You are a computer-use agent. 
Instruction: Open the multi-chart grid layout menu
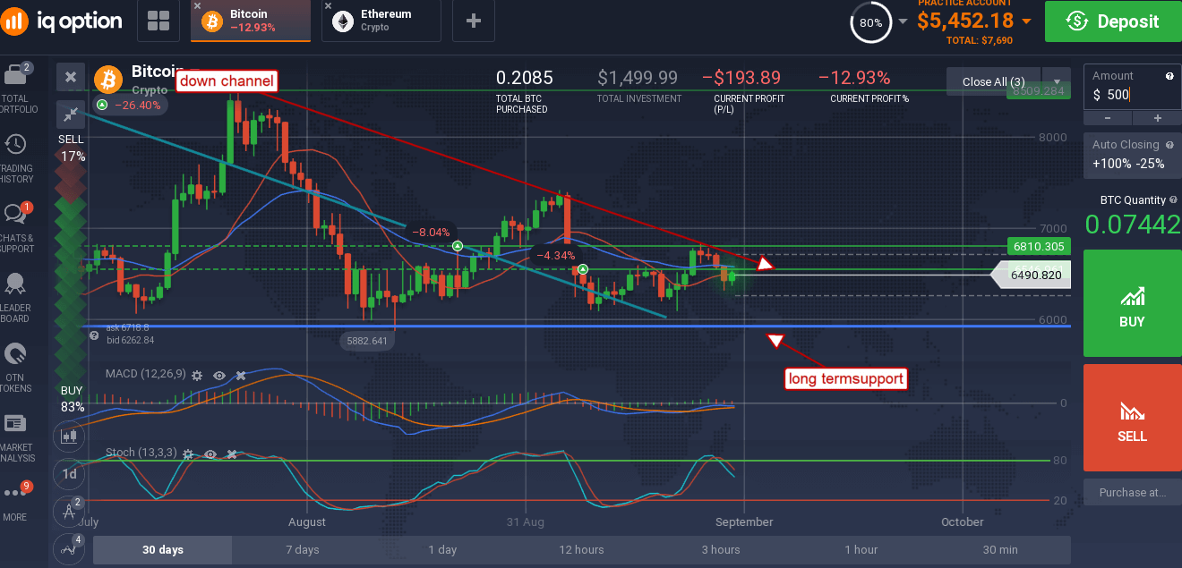pos(158,21)
